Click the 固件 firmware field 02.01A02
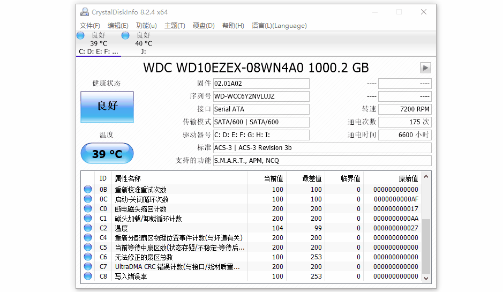This screenshot has height=292, width=503. pos(261,84)
